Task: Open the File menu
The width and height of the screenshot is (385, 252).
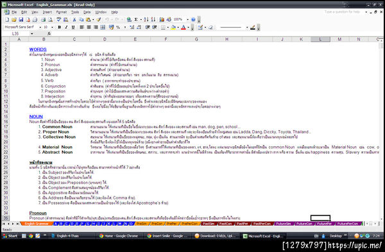Action: pyautogui.click(x=14, y=12)
